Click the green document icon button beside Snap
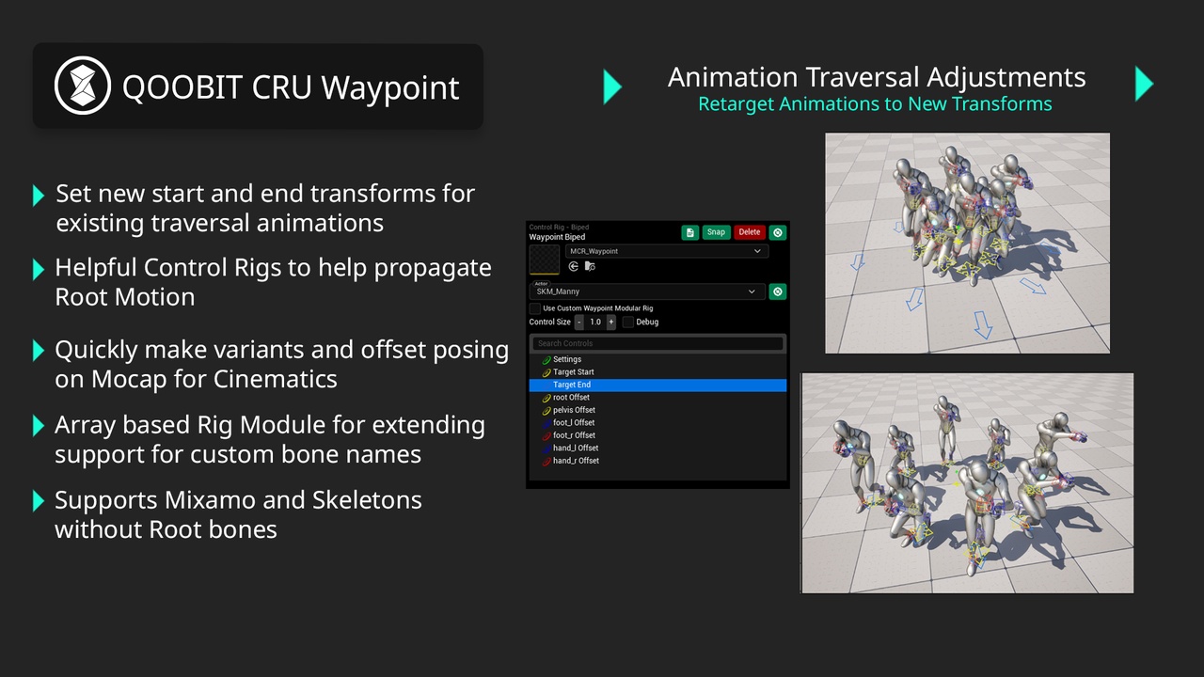This screenshot has height=677, width=1204. (690, 232)
